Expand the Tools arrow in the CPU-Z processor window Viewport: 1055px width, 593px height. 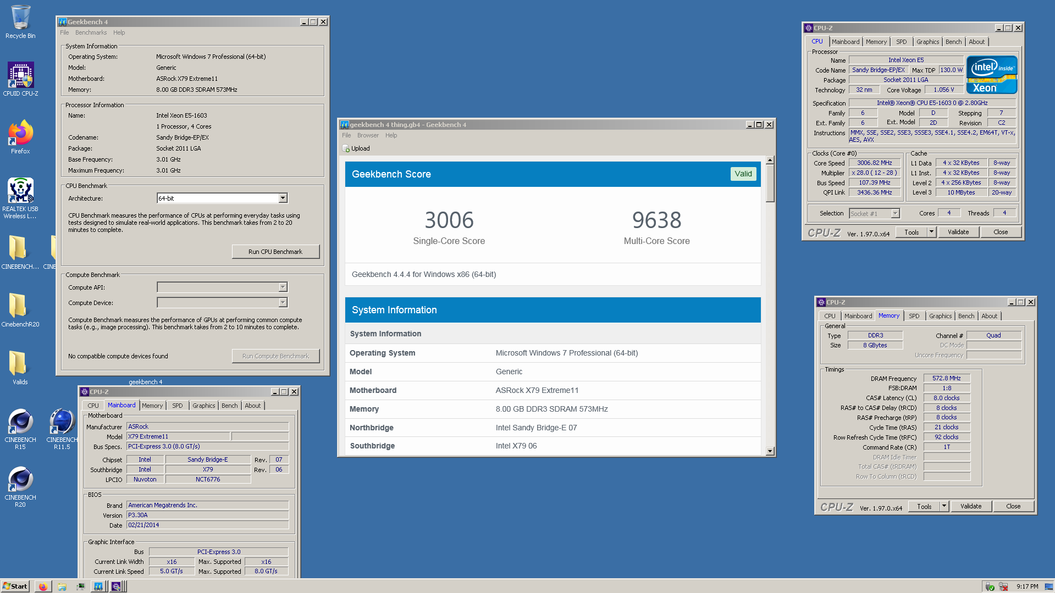point(931,232)
